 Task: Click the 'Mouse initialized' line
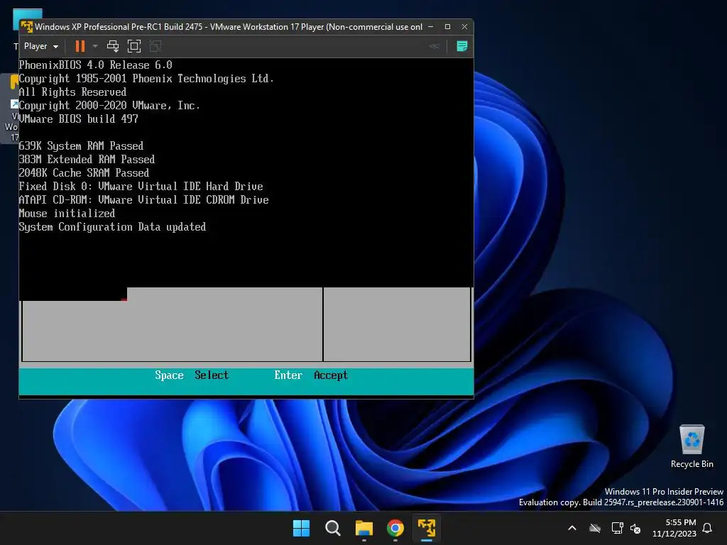coord(67,213)
